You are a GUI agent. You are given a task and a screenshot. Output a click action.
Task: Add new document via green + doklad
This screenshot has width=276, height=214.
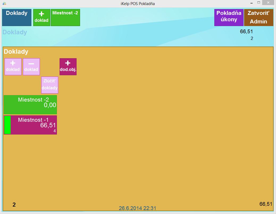tap(42, 18)
